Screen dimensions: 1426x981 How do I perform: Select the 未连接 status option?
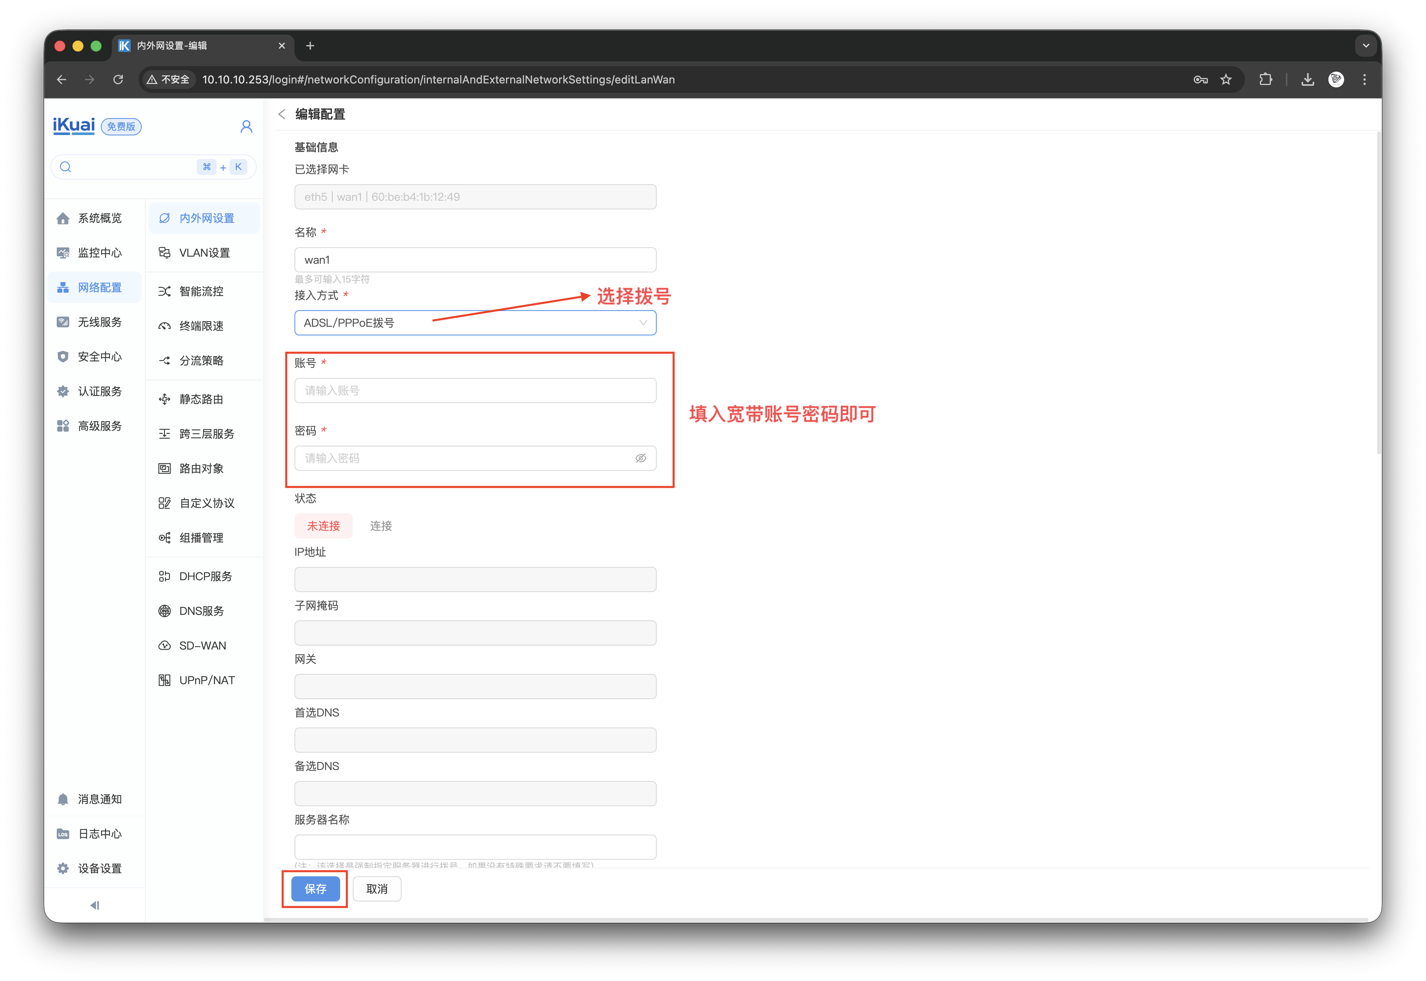[323, 526]
